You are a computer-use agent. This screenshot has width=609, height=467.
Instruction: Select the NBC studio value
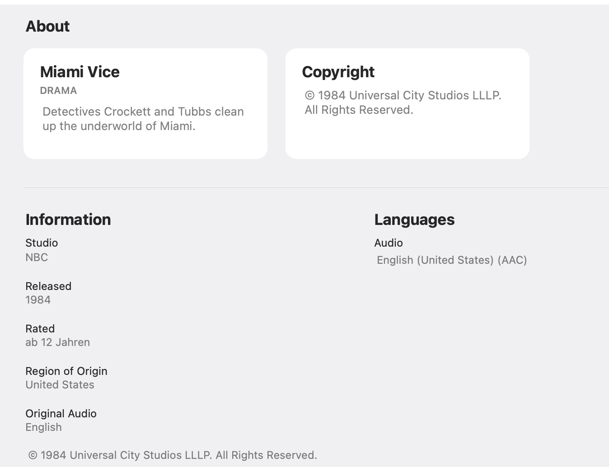point(37,257)
